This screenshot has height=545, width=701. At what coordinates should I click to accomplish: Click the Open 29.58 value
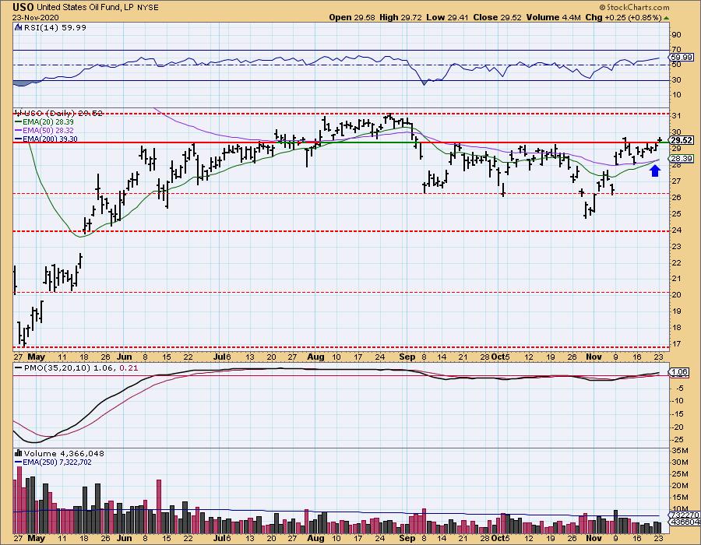353,17
